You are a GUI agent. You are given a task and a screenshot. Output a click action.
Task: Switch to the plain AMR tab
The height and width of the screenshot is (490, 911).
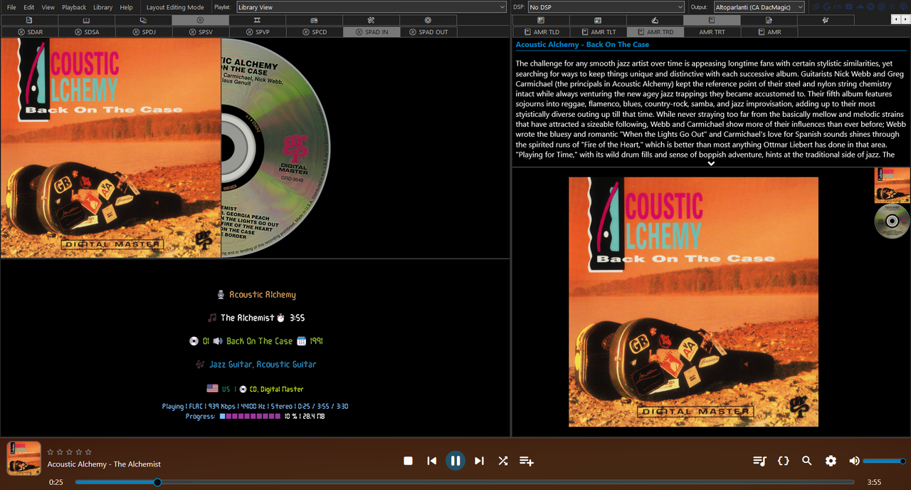pyautogui.click(x=769, y=32)
